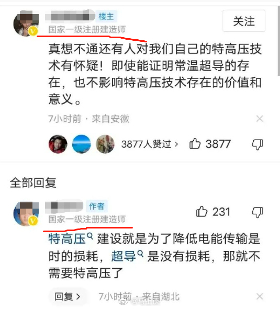
Task: Click the vertical scrollbar thumb
Action: 278,41
